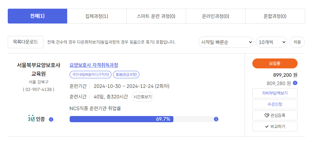Click the 시간표보기 timetable button
The image size is (318, 142).
point(142,97)
